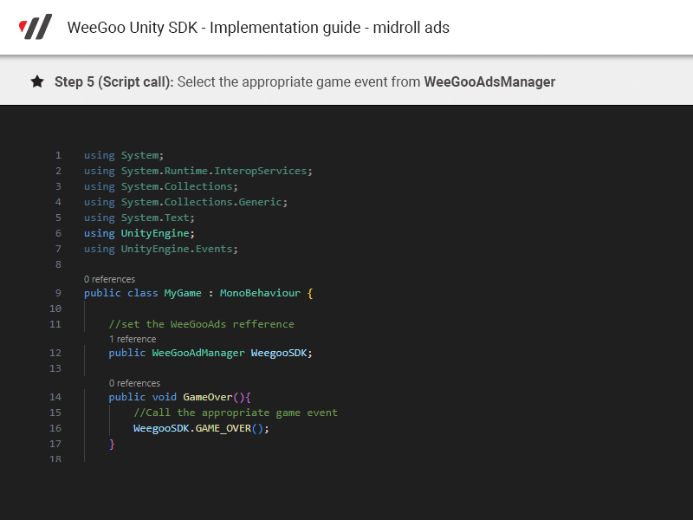Click the MyGame class name

pos(182,293)
